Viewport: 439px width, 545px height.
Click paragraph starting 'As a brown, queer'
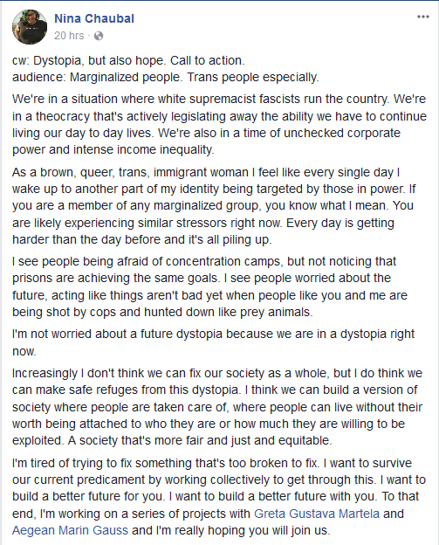tap(215, 206)
